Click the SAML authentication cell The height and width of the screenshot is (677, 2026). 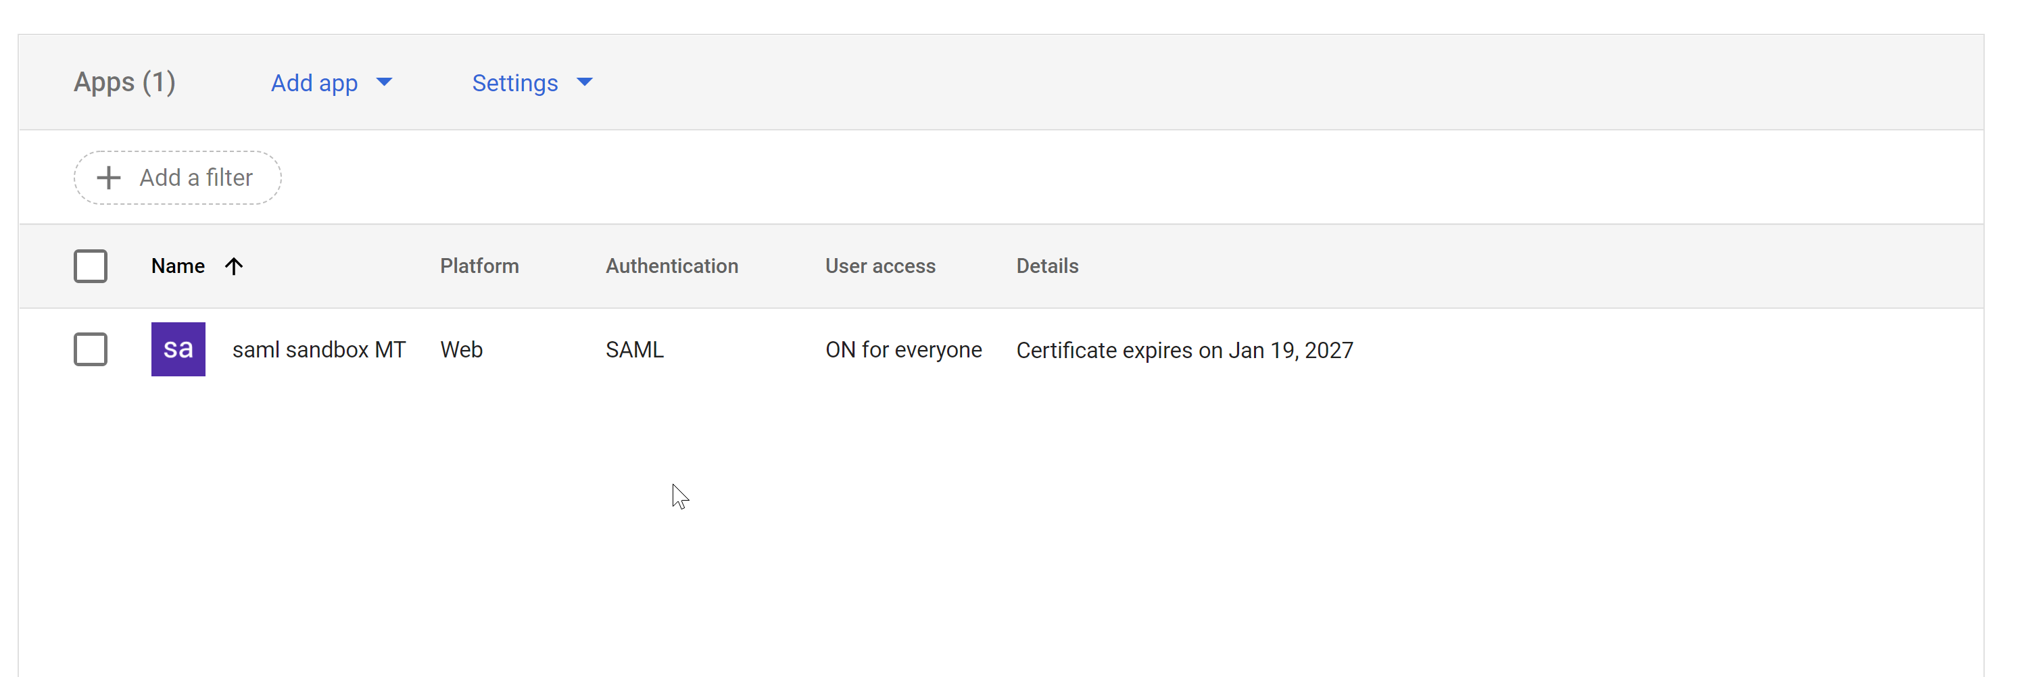click(634, 349)
